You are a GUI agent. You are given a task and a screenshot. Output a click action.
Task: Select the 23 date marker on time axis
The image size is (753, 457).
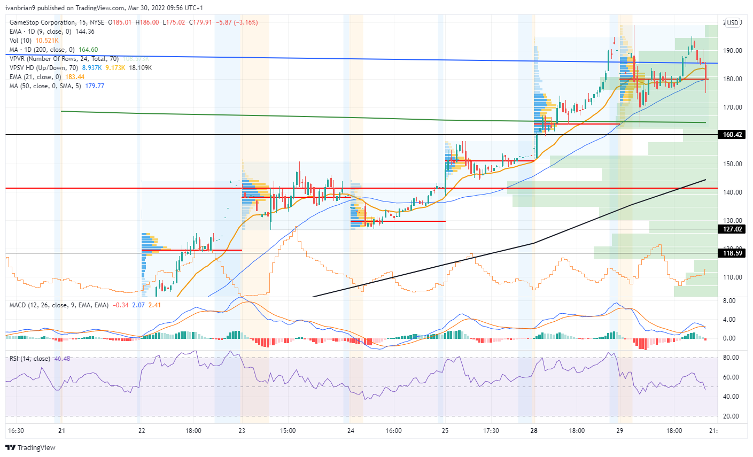tap(242, 431)
